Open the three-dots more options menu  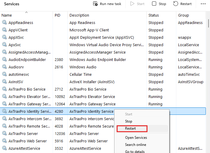[x=203, y=4]
